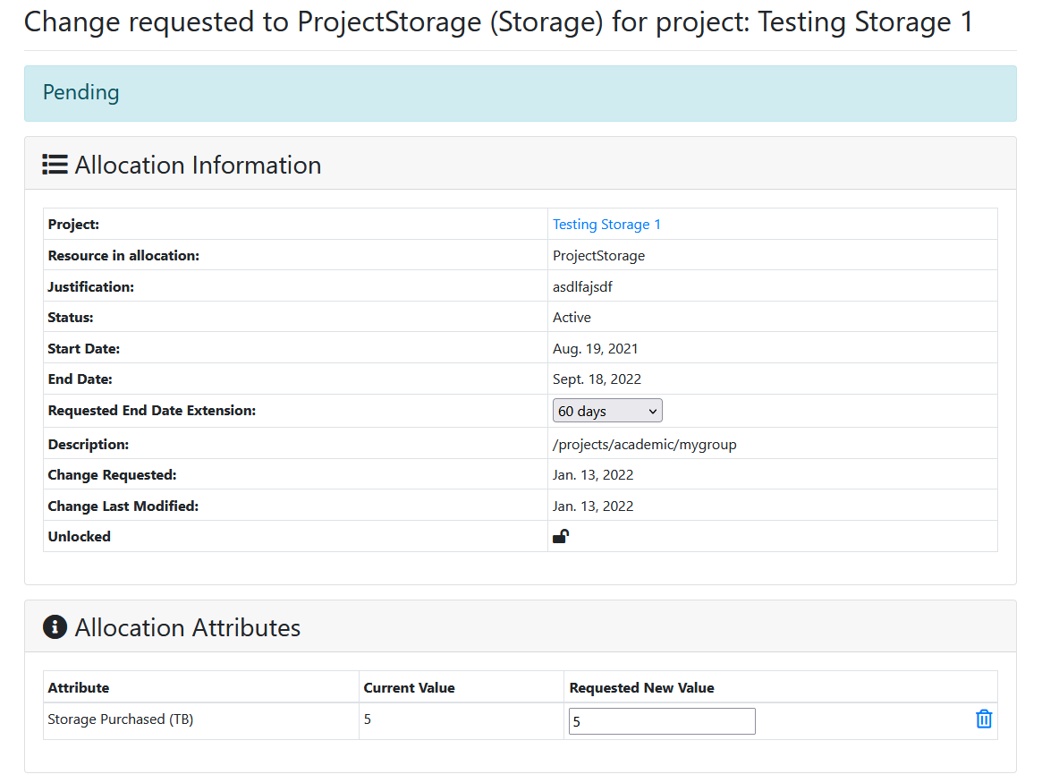This screenshot has height=783, width=1042.
Task: Select the /projects/academic/mygroup description
Action: (645, 445)
